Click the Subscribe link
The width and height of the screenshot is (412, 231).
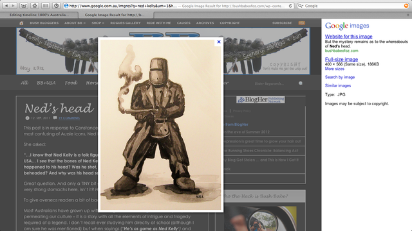[x=282, y=23]
